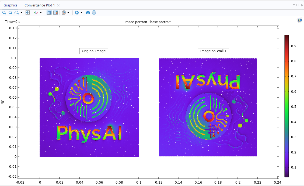Click the Zoom Out magnifier icon
The height and width of the screenshot is (186, 304).
coord(10,13)
